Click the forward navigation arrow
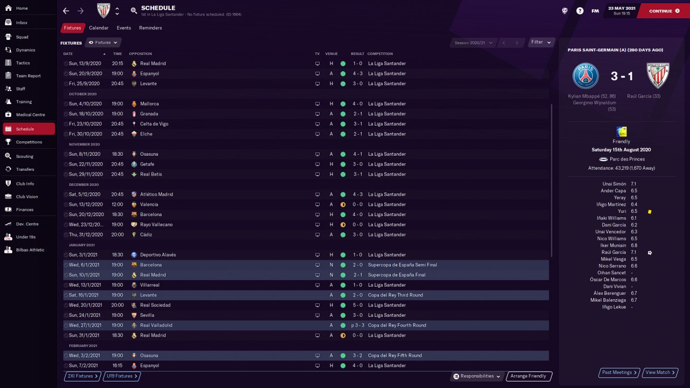The height and width of the screenshot is (388, 690). click(80, 11)
